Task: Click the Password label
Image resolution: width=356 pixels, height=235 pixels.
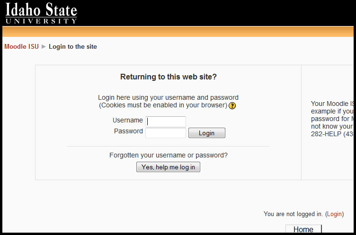Action: 128,131
